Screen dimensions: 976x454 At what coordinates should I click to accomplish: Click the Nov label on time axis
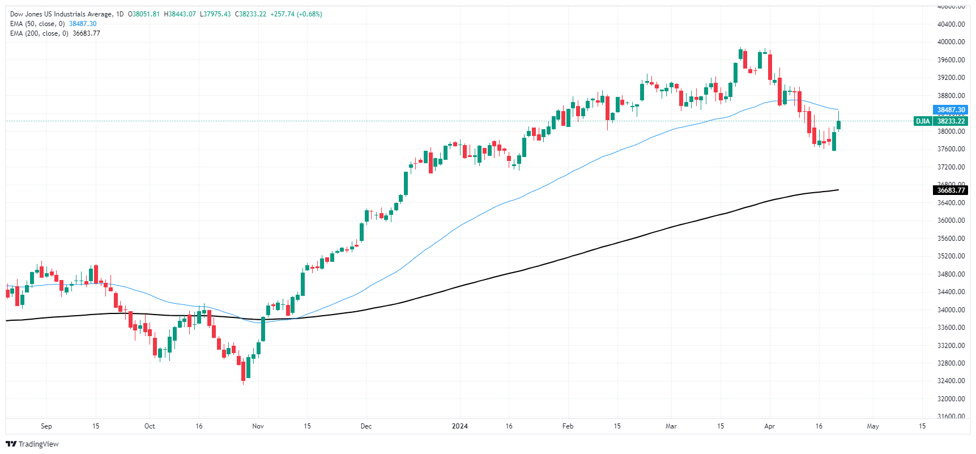[x=258, y=426]
